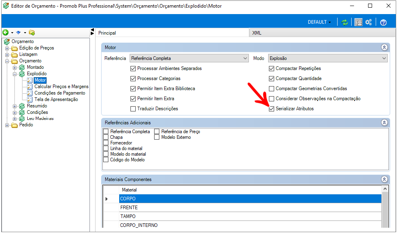The width and height of the screenshot is (405, 241).
Task: Click the Listagem folder icon
Action: coord(14,55)
